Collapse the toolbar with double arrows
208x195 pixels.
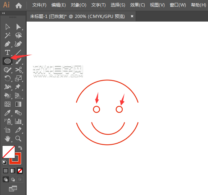pyautogui.click(x=4, y=13)
